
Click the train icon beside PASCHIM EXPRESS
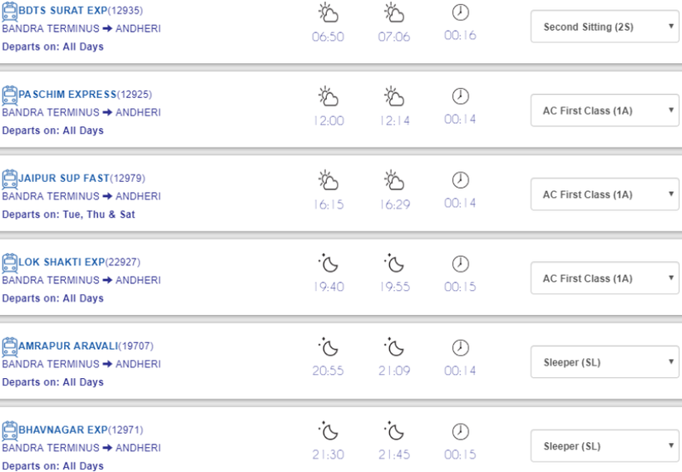[x=9, y=93]
